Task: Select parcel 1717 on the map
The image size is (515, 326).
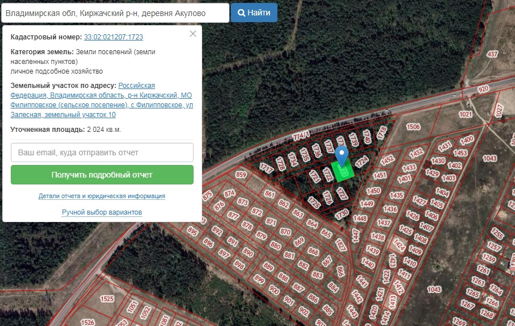Action: tap(267, 168)
